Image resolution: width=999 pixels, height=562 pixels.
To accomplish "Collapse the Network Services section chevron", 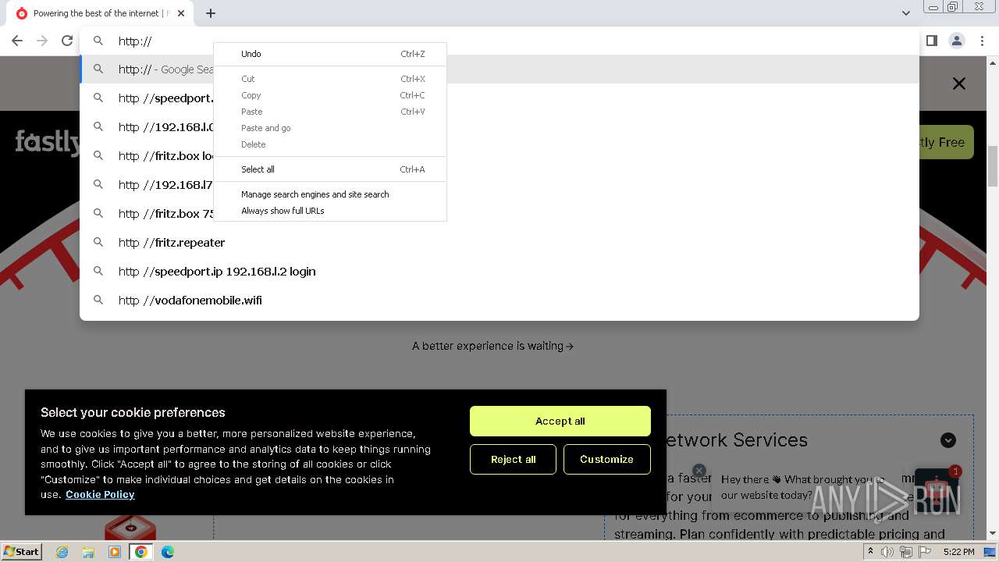I will pos(948,440).
